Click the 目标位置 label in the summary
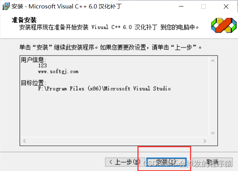 coord(33,83)
